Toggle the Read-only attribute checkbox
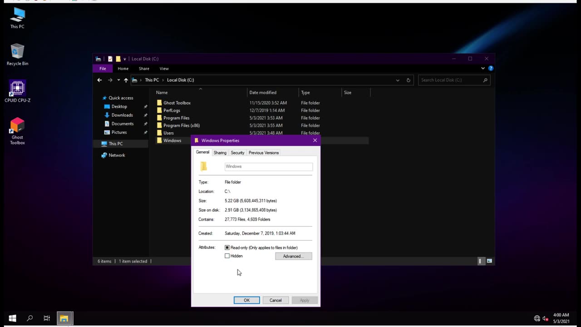The width and height of the screenshot is (581, 327). [x=227, y=248]
